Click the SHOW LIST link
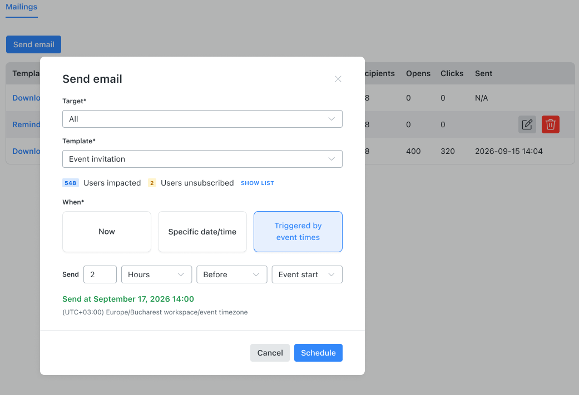 258,183
